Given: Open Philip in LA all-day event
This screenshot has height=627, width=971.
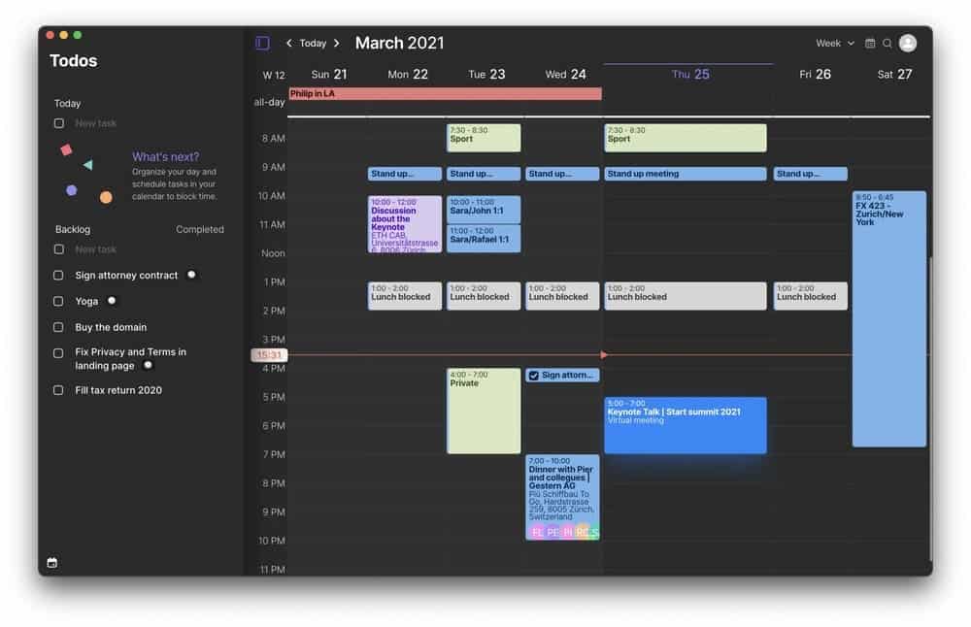Looking at the screenshot, I should click(445, 93).
